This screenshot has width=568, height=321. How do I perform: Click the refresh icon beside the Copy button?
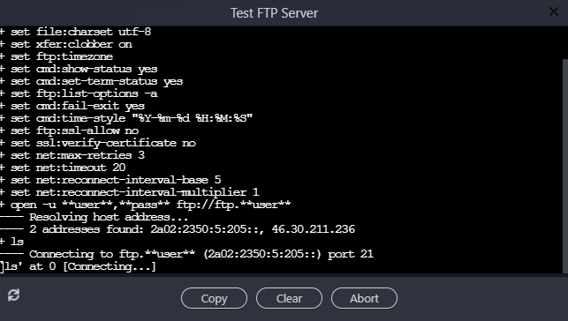(14, 295)
